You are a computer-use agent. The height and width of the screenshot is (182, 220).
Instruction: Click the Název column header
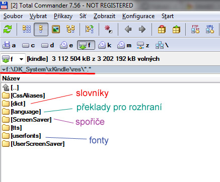pos(11,78)
